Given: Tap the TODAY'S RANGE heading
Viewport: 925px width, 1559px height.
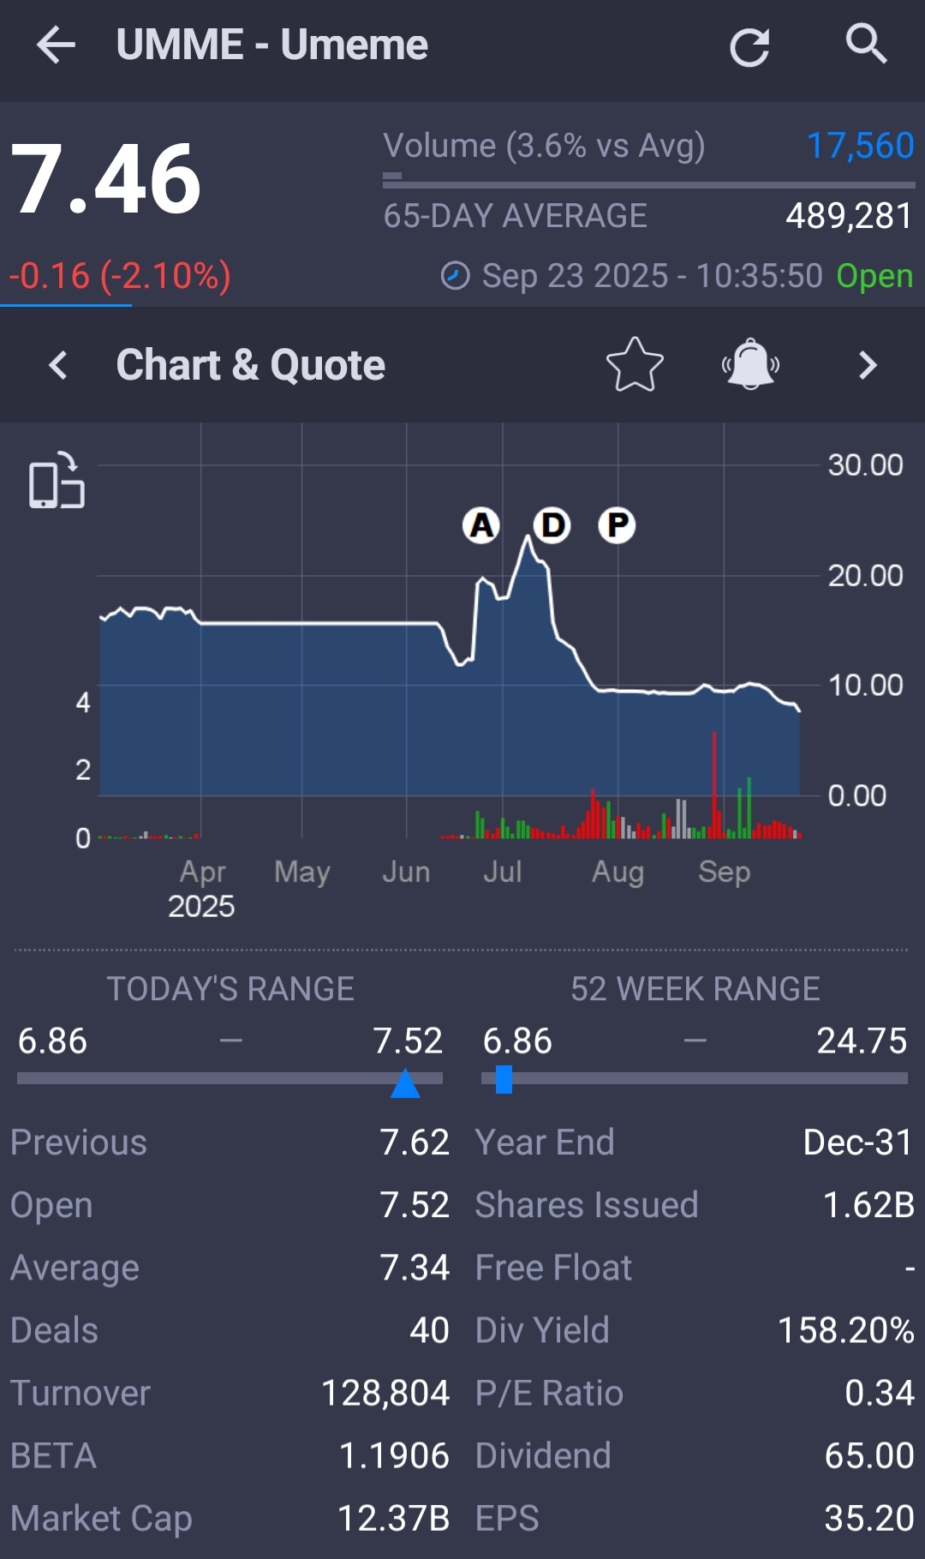Looking at the screenshot, I should pos(230,989).
